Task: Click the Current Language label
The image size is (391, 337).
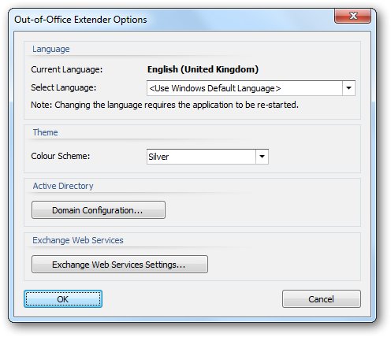Action: [67, 69]
